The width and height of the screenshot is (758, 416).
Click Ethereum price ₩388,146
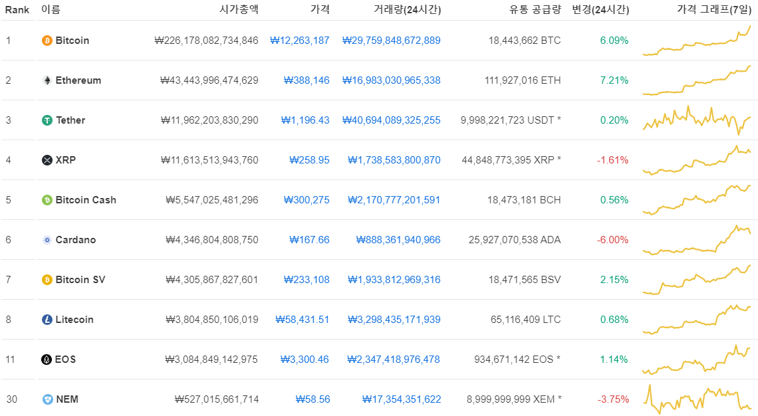(307, 80)
